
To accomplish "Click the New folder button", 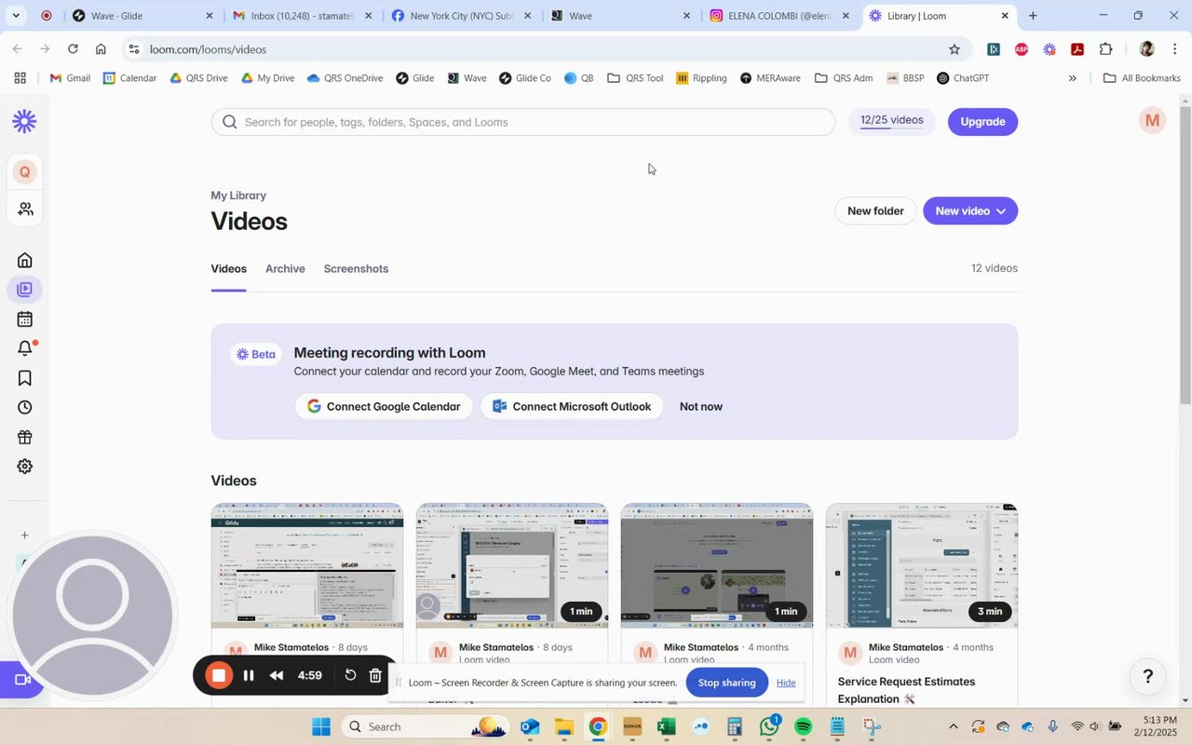I will pos(875,211).
